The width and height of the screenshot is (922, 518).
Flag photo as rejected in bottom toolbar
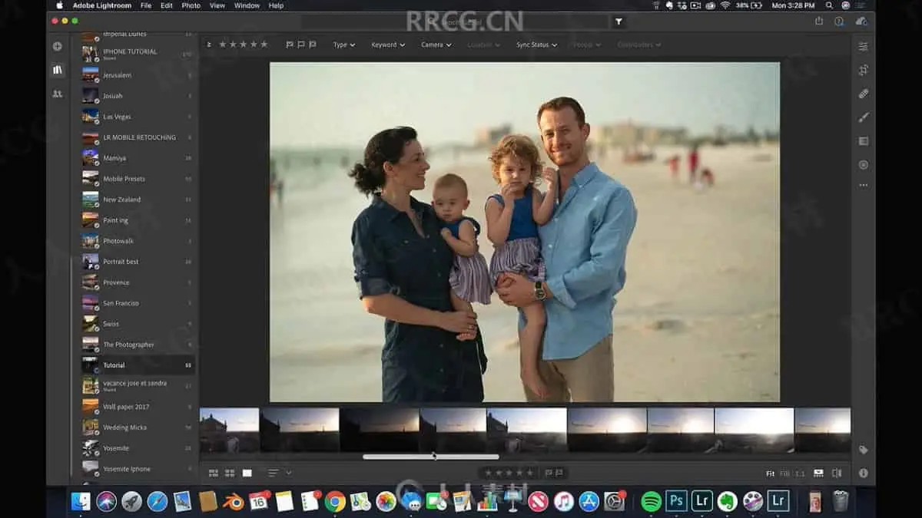pos(559,473)
